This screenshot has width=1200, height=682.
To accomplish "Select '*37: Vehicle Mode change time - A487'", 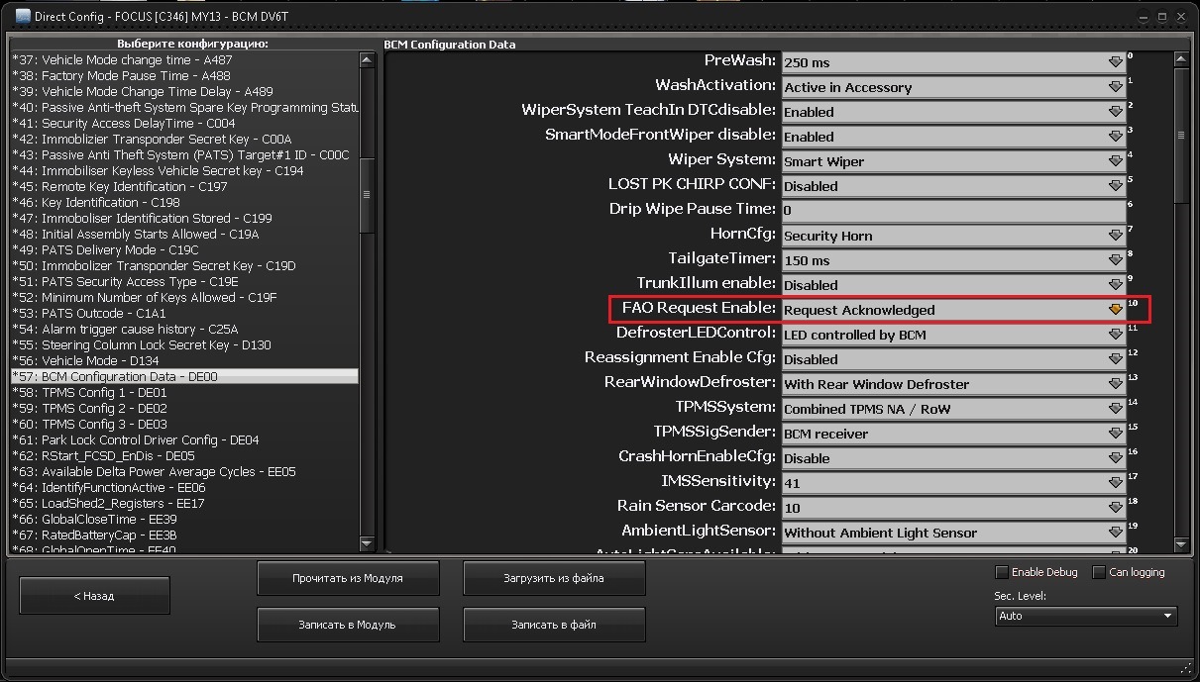I will pyautogui.click(x=184, y=59).
